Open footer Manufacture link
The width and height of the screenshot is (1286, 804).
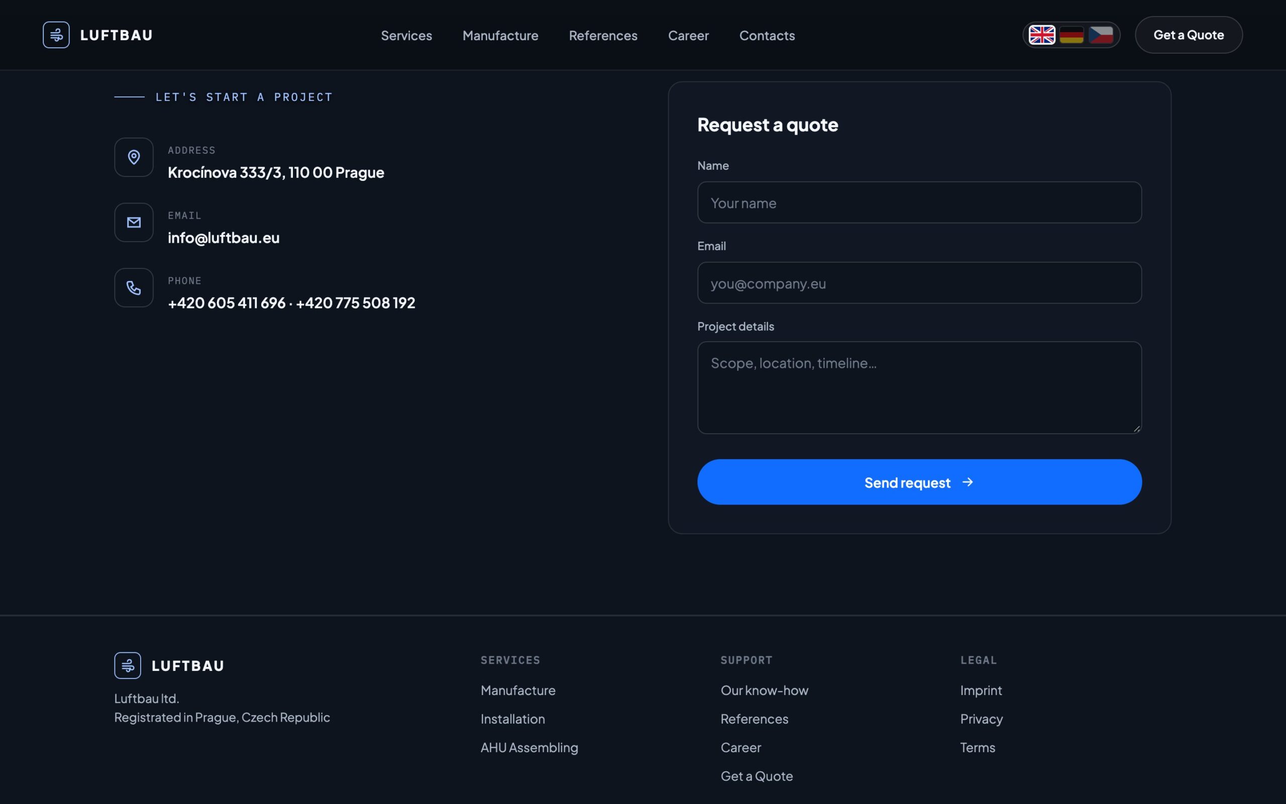pyautogui.click(x=518, y=690)
